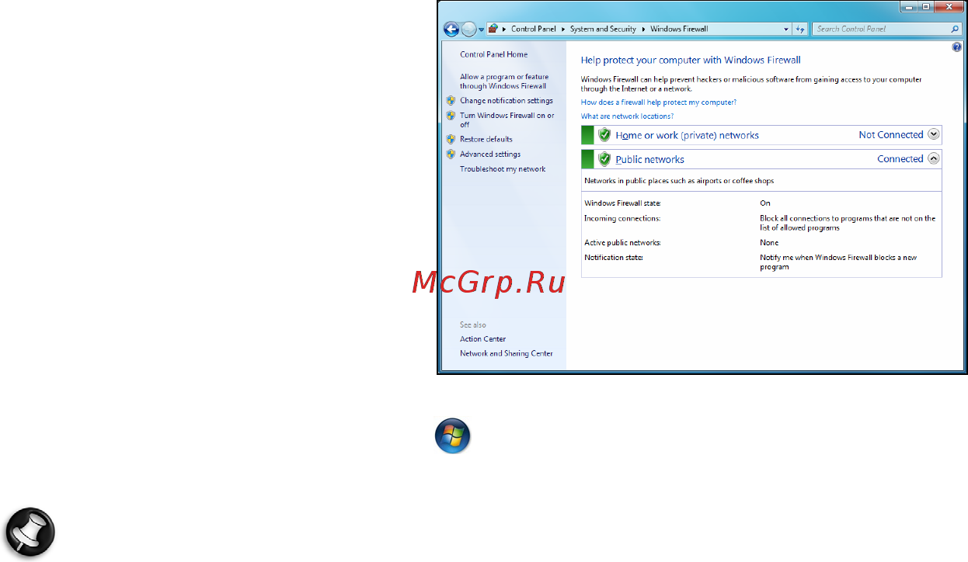Click green shield icon of Public networks
The image size is (968, 562).
(x=604, y=159)
